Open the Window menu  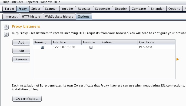46,2
